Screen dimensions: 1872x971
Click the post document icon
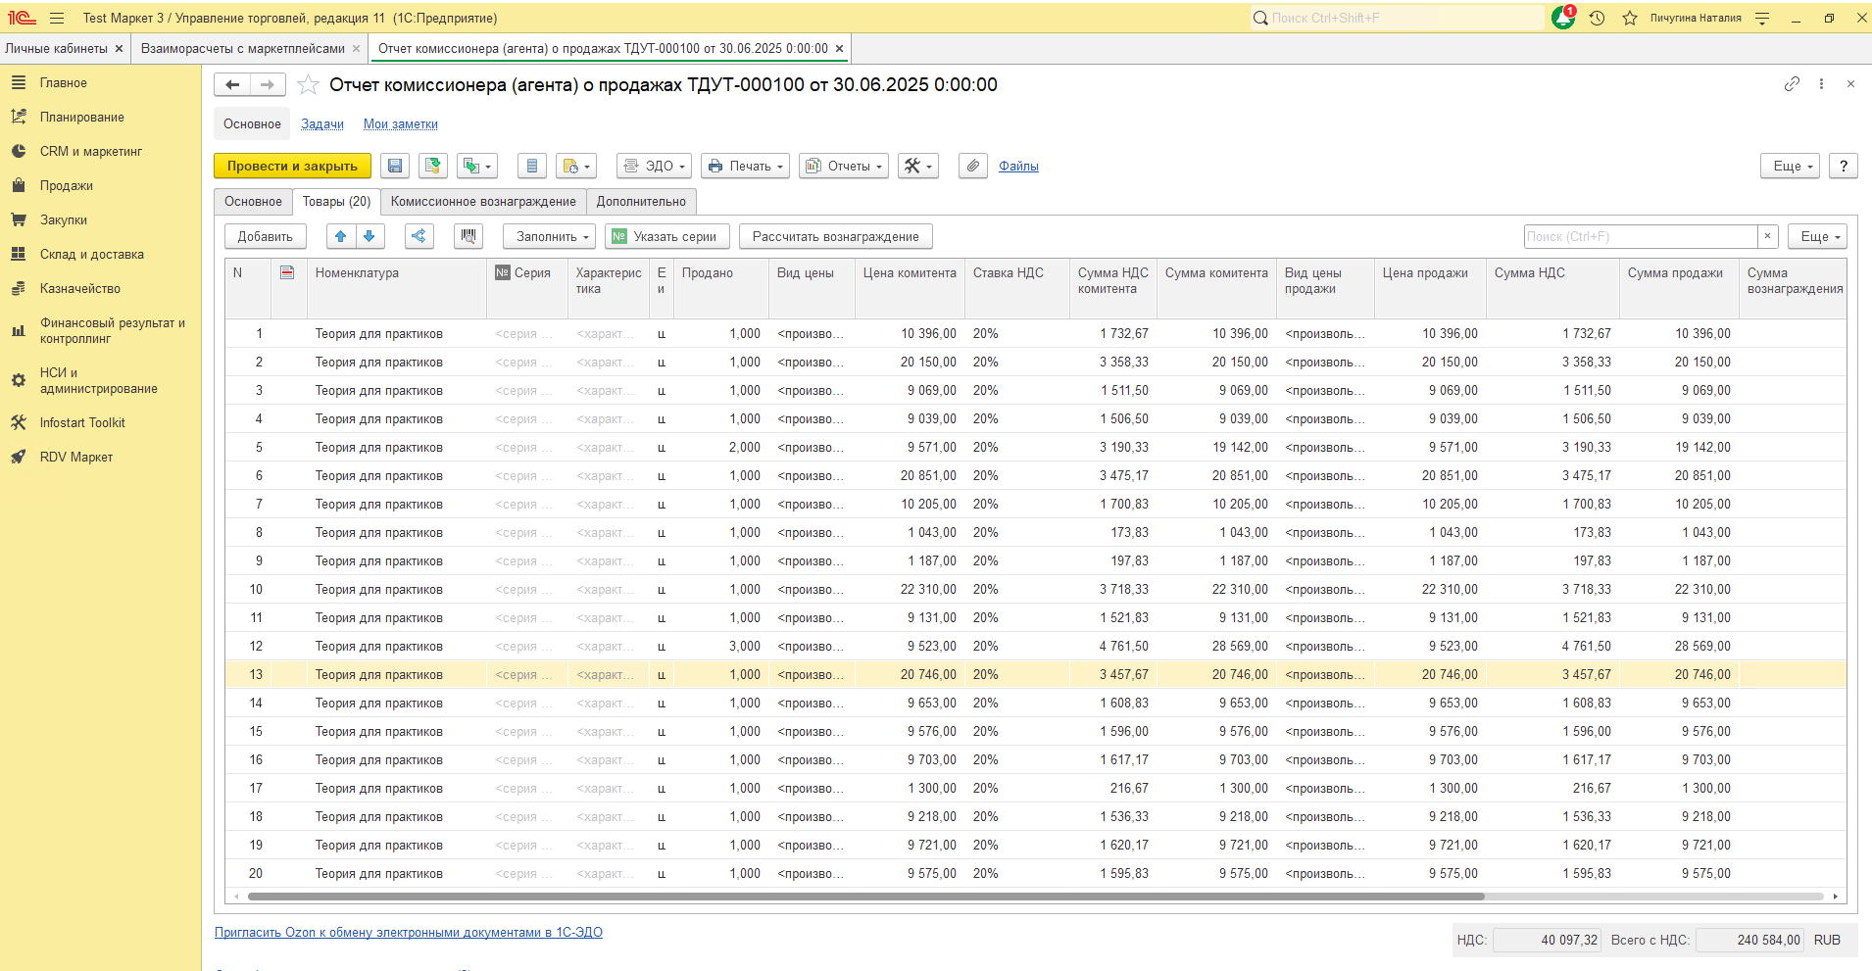point(433,167)
